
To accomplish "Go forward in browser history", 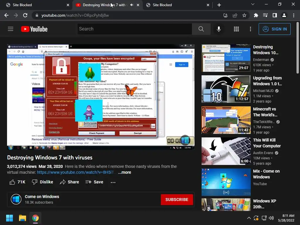I will [16, 15].
